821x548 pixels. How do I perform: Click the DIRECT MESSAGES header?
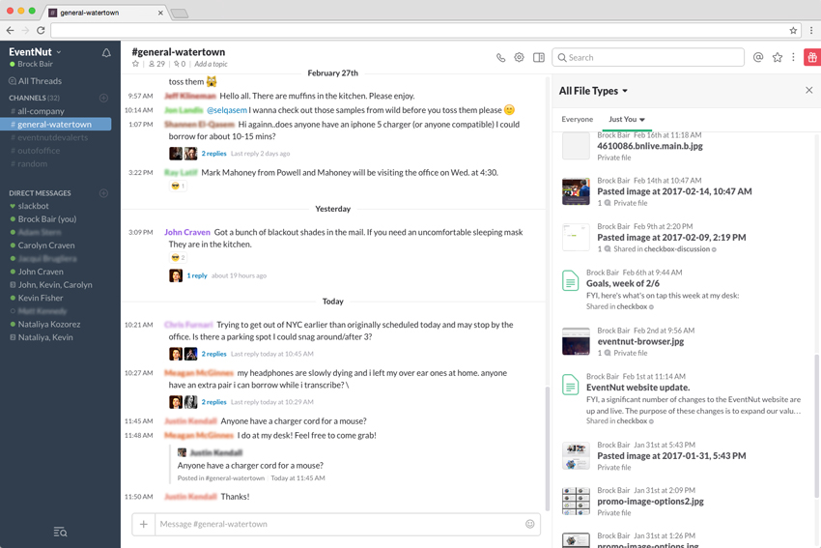tap(40, 193)
